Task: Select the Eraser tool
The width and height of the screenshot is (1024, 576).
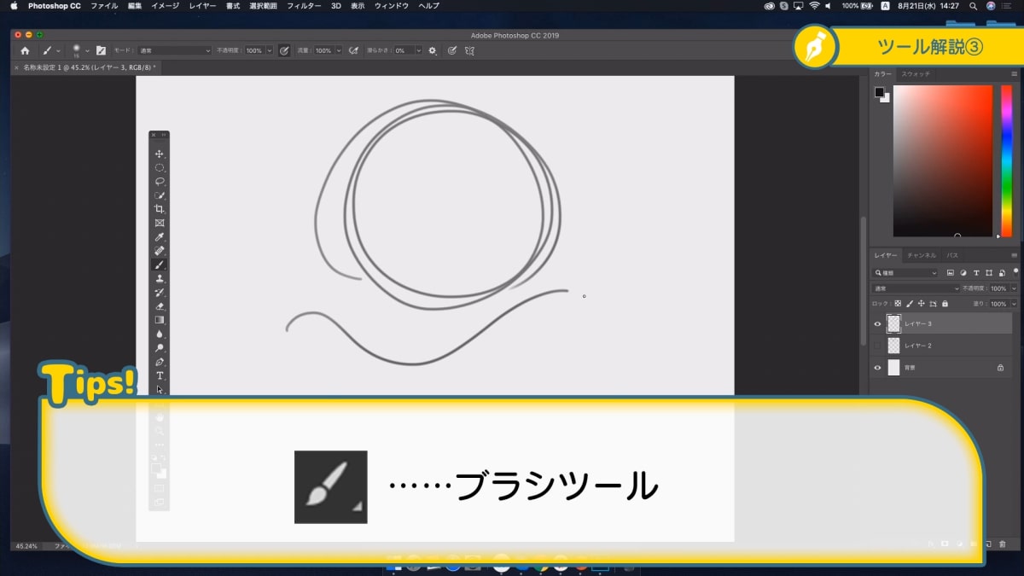Action: [x=160, y=306]
